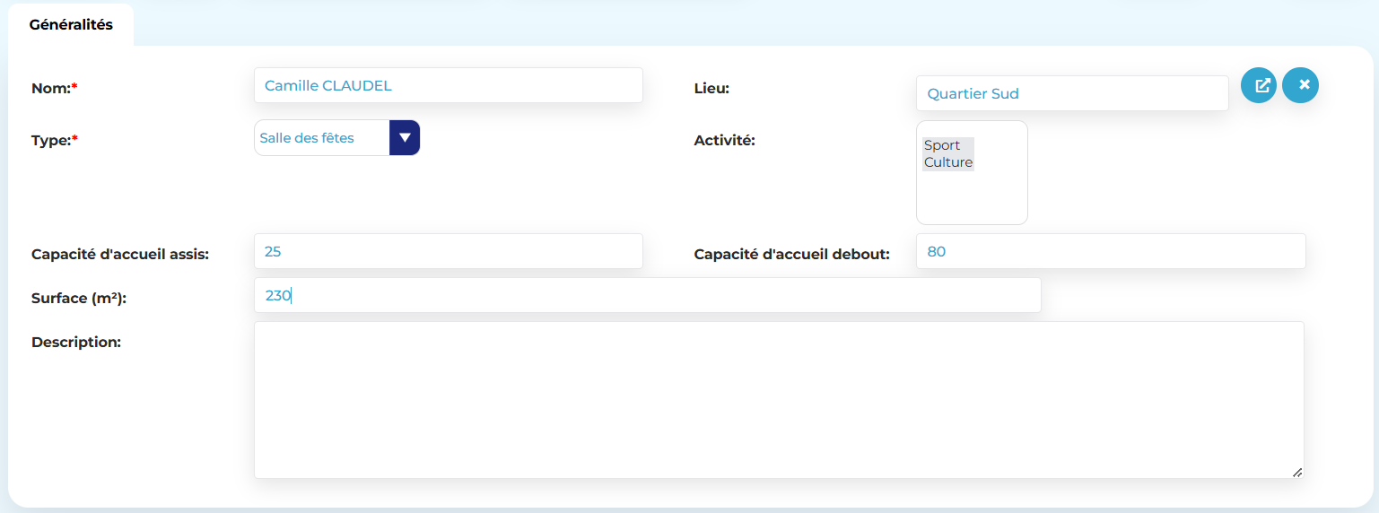This screenshot has height=513, width=1379.
Task: Click the Surface (m²) input field
Action: point(647,295)
